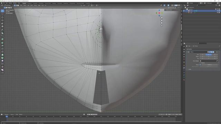
Task: Expand the Data section in Mirror modifier
Action: [x=190, y=69]
